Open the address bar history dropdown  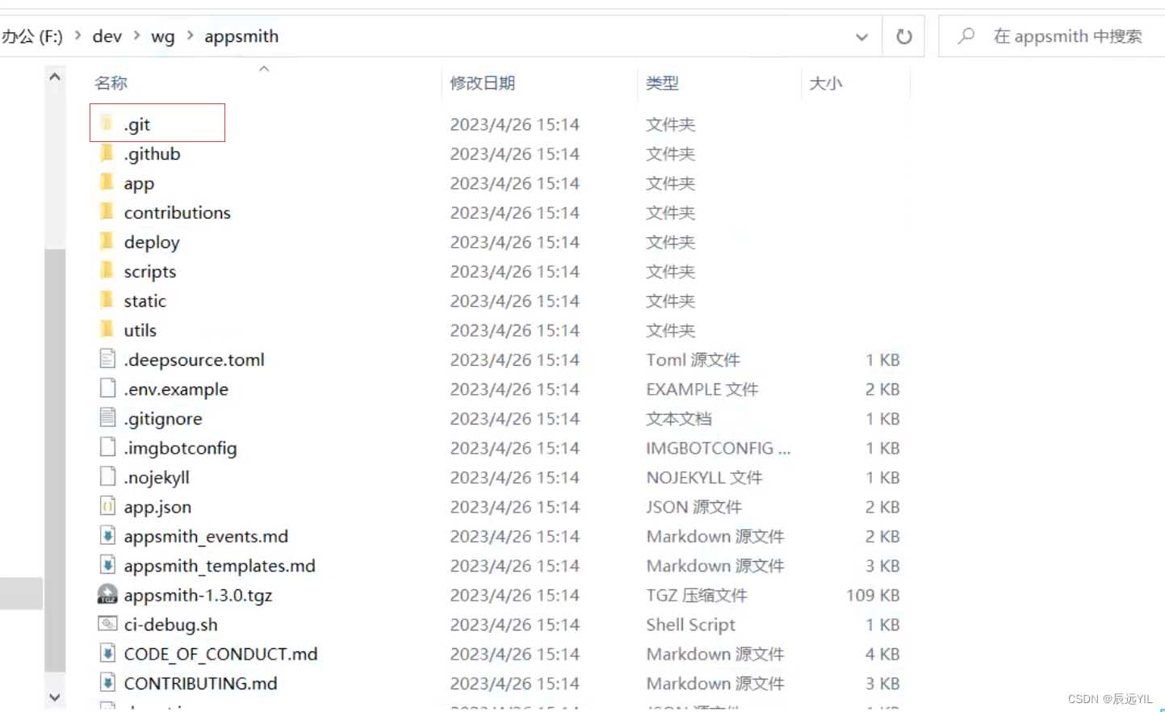tap(861, 36)
